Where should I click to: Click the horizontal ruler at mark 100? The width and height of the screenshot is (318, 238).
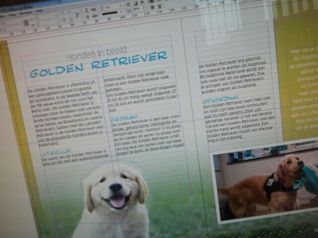(123, 17)
